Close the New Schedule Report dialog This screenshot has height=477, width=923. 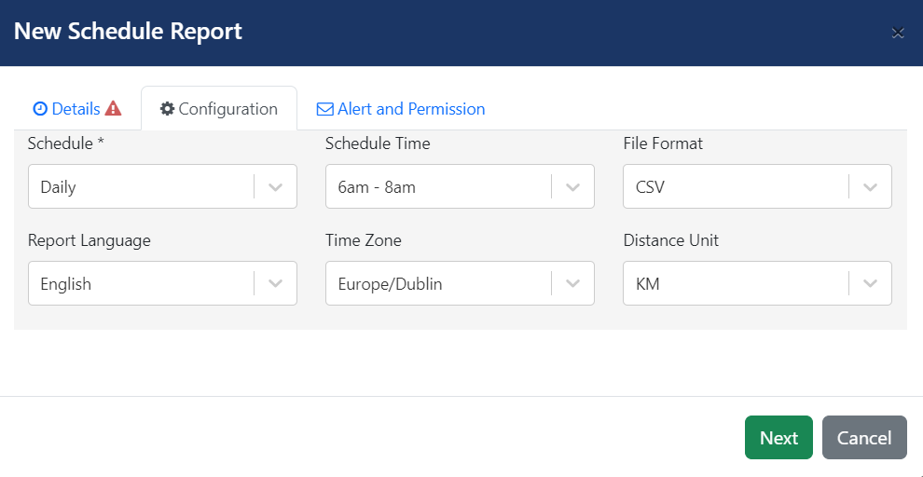(897, 33)
